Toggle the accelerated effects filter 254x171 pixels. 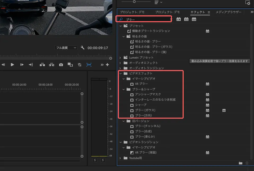(178, 19)
